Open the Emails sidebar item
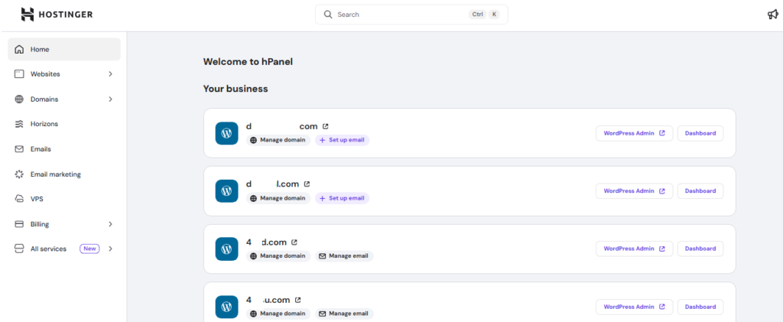The height and width of the screenshot is (322, 783). point(41,149)
